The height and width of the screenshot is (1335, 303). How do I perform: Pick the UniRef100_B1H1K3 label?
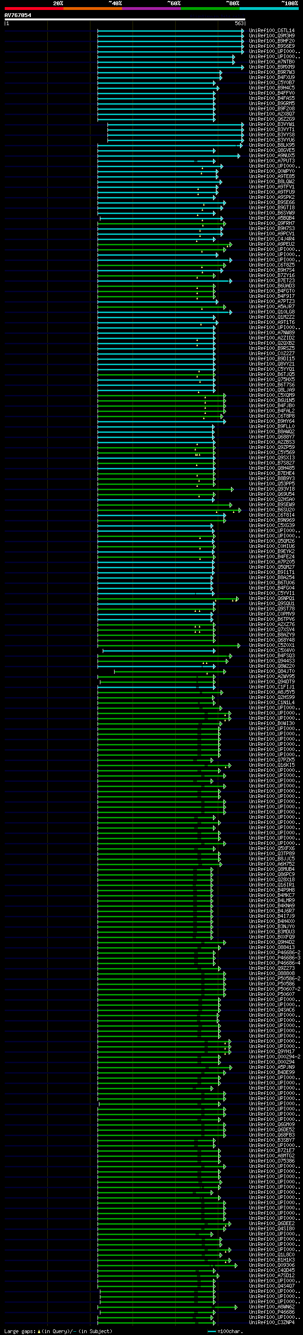[x=272, y=1260]
